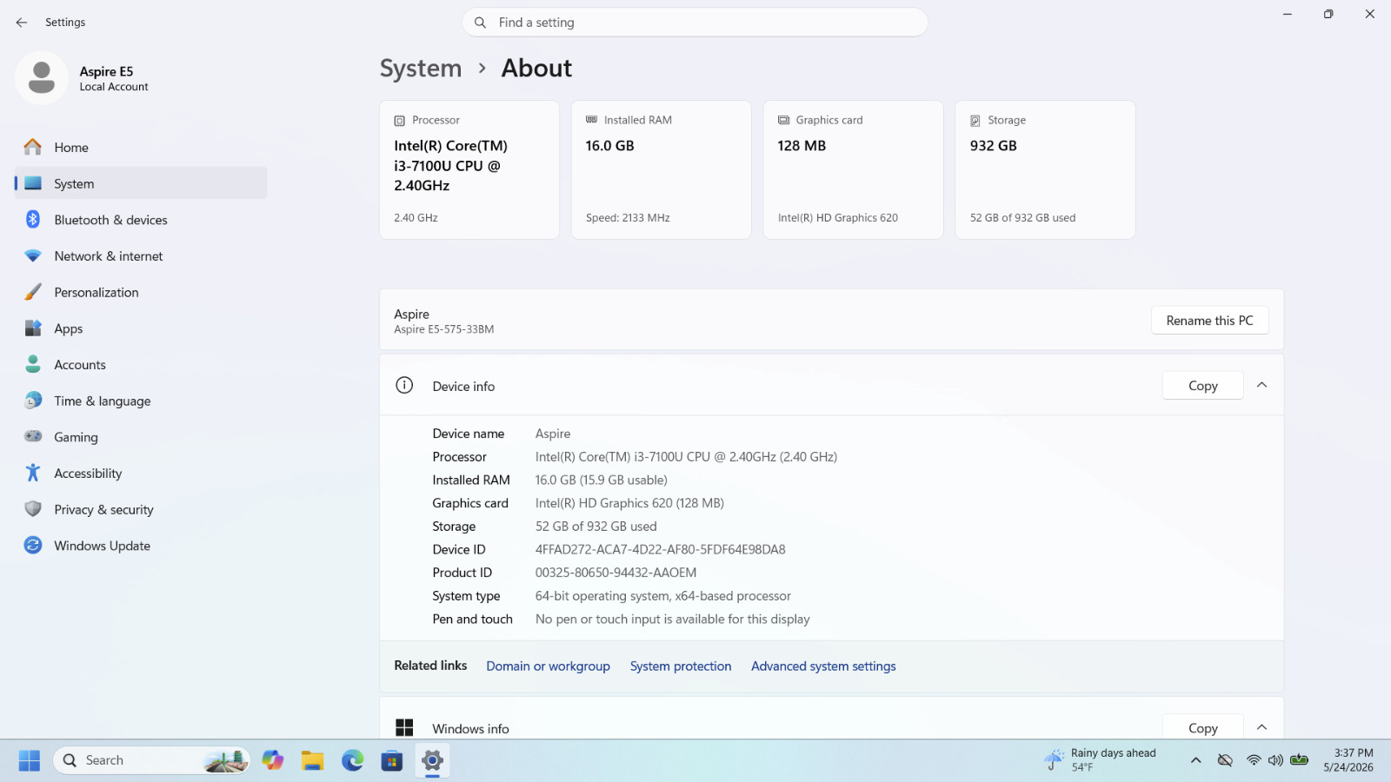Viewport: 1391px width, 782px height.
Task: Click the paintbrush Personalization icon
Action: point(33,292)
